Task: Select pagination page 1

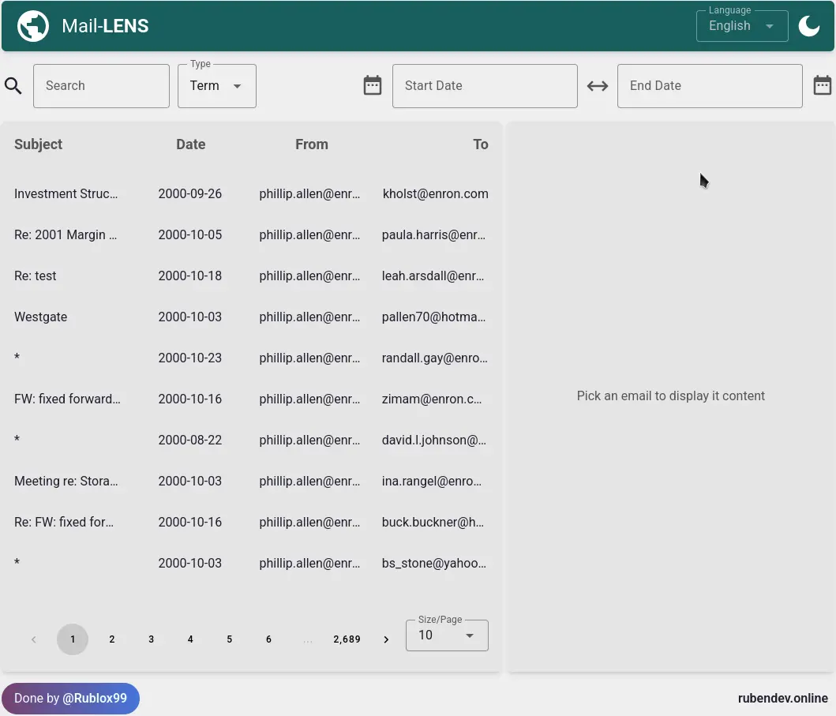Action: tap(73, 639)
